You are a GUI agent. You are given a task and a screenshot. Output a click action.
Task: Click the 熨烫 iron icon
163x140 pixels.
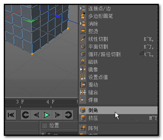pyautogui.click(x=83, y=31)
